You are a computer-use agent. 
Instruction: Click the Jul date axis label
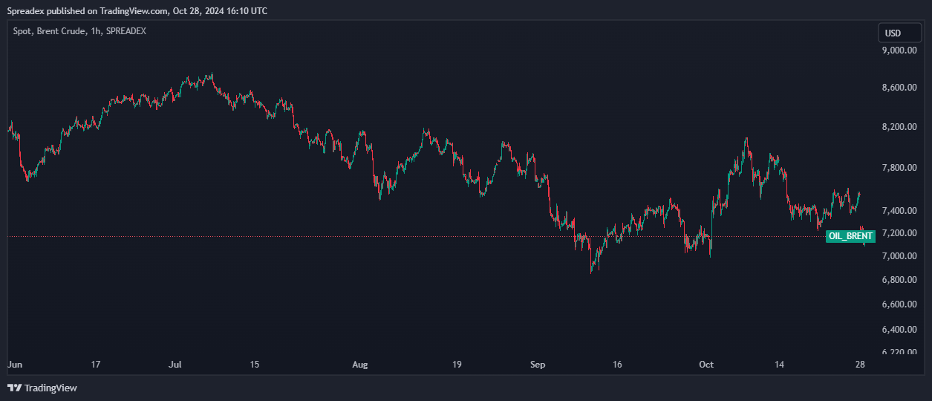tap(175, 365)
